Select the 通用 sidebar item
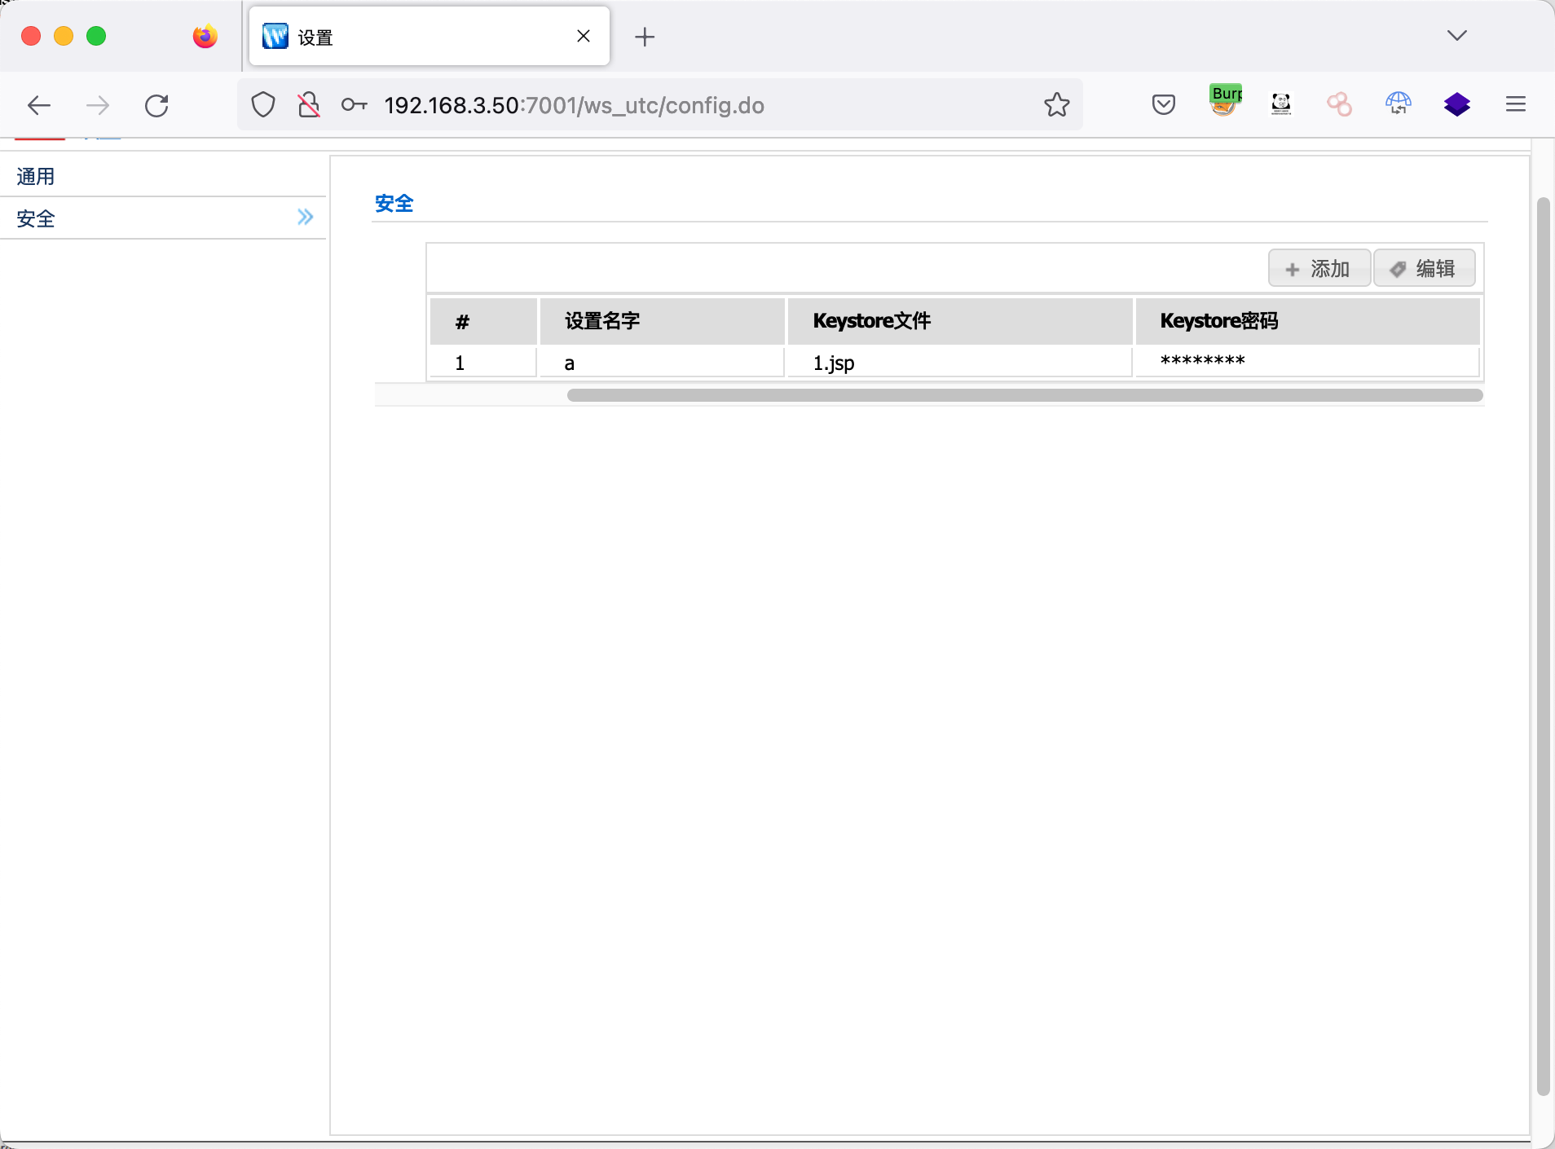Screen dimensions: 1555x1149 pyautogui.click(x=36, y=176)
